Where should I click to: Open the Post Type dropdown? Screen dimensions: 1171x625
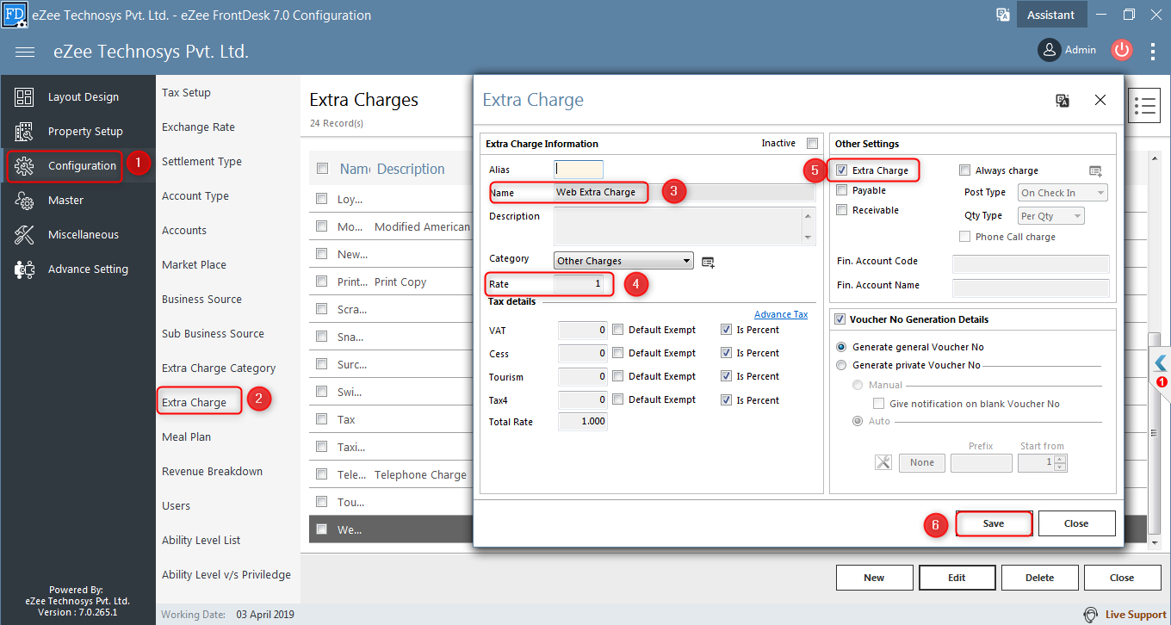click(1063, 193)
